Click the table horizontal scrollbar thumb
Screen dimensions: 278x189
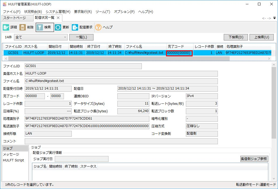(x=119, y=58)
